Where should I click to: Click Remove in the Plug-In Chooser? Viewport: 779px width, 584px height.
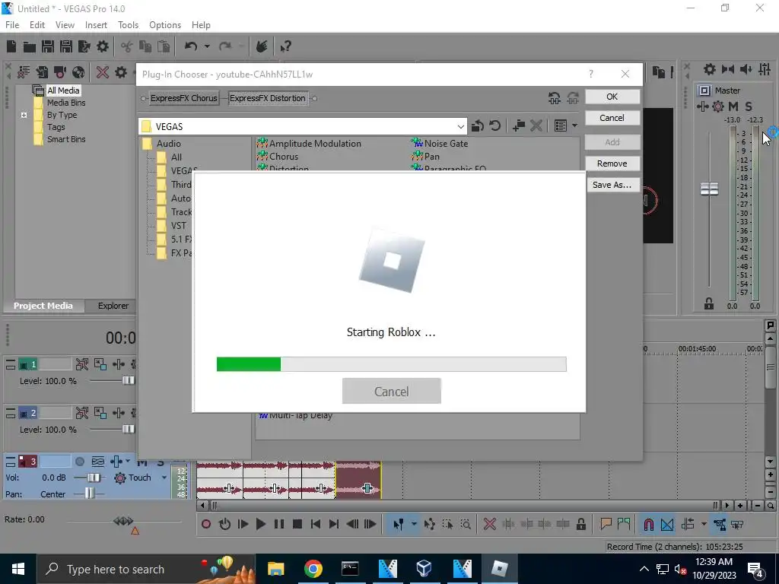(612, 163)
